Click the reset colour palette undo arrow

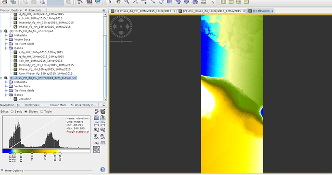pos(96,111)
